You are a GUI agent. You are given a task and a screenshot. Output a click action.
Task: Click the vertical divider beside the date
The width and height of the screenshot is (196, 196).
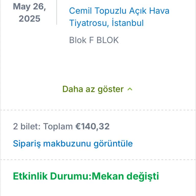pyautogui.click(x=57, y=12)
